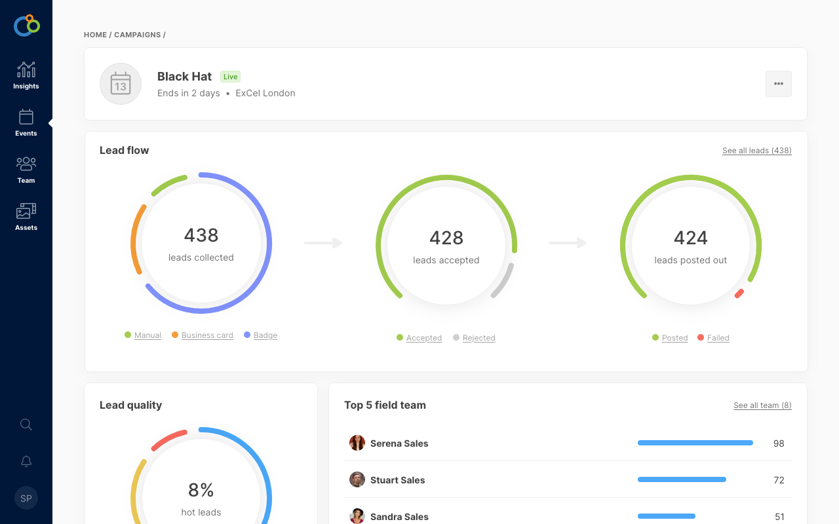
Task: Click the Black Hat event title
Action: click(184, 77)
